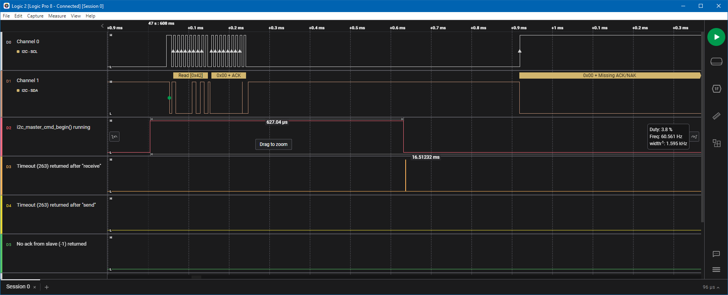
Task: Click the vertical scrollbar of waveform area
Action: pyautogui.click(x=702, y=127)
